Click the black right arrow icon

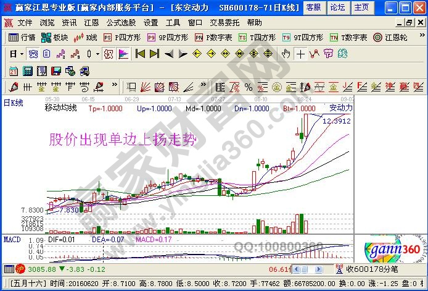click(183, 54)
